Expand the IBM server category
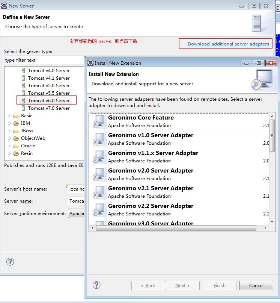Screen dimensions: 280x303 (9, 123)
